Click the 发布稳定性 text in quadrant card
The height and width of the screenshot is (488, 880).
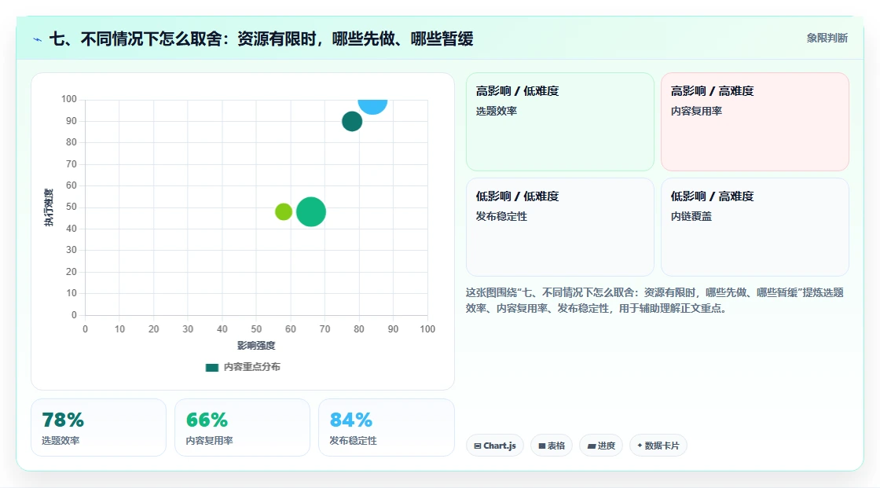501,216
